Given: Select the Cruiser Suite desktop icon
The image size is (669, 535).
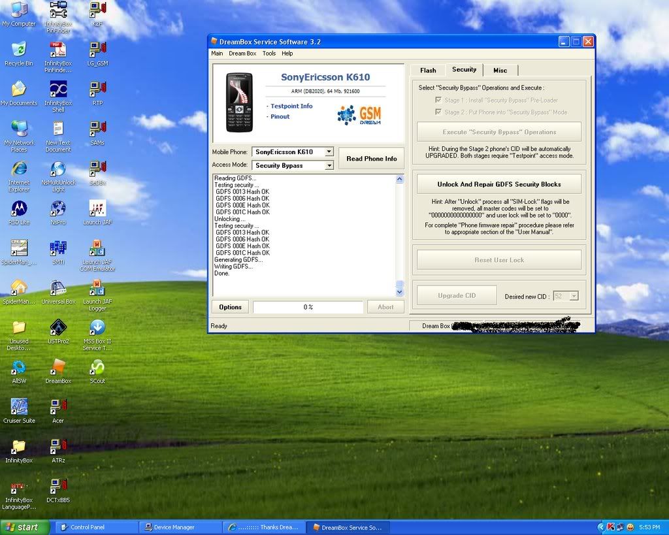Looking at the screenshot, I should click(x=19, y=411).
